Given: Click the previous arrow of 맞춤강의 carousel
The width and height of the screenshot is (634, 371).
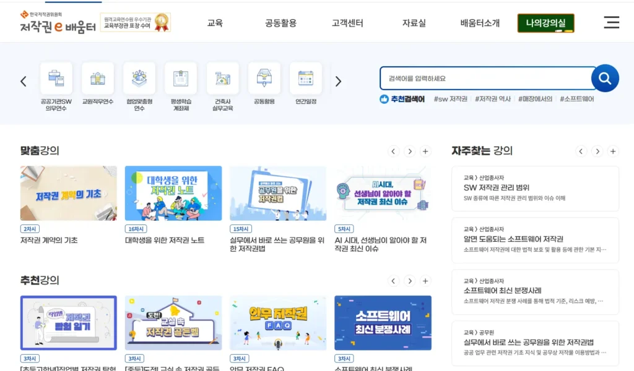Looking at the screenshot, I should [394, 151].
